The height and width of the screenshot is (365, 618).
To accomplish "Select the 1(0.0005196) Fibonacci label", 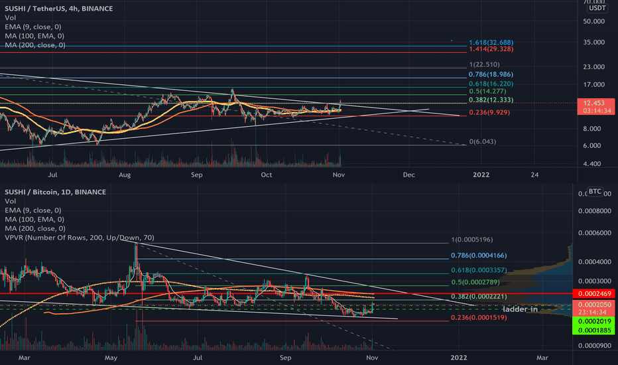I will click(x=471, y=240).
